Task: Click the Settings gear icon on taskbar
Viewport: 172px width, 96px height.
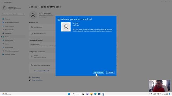Action: (x=103, y=94)
